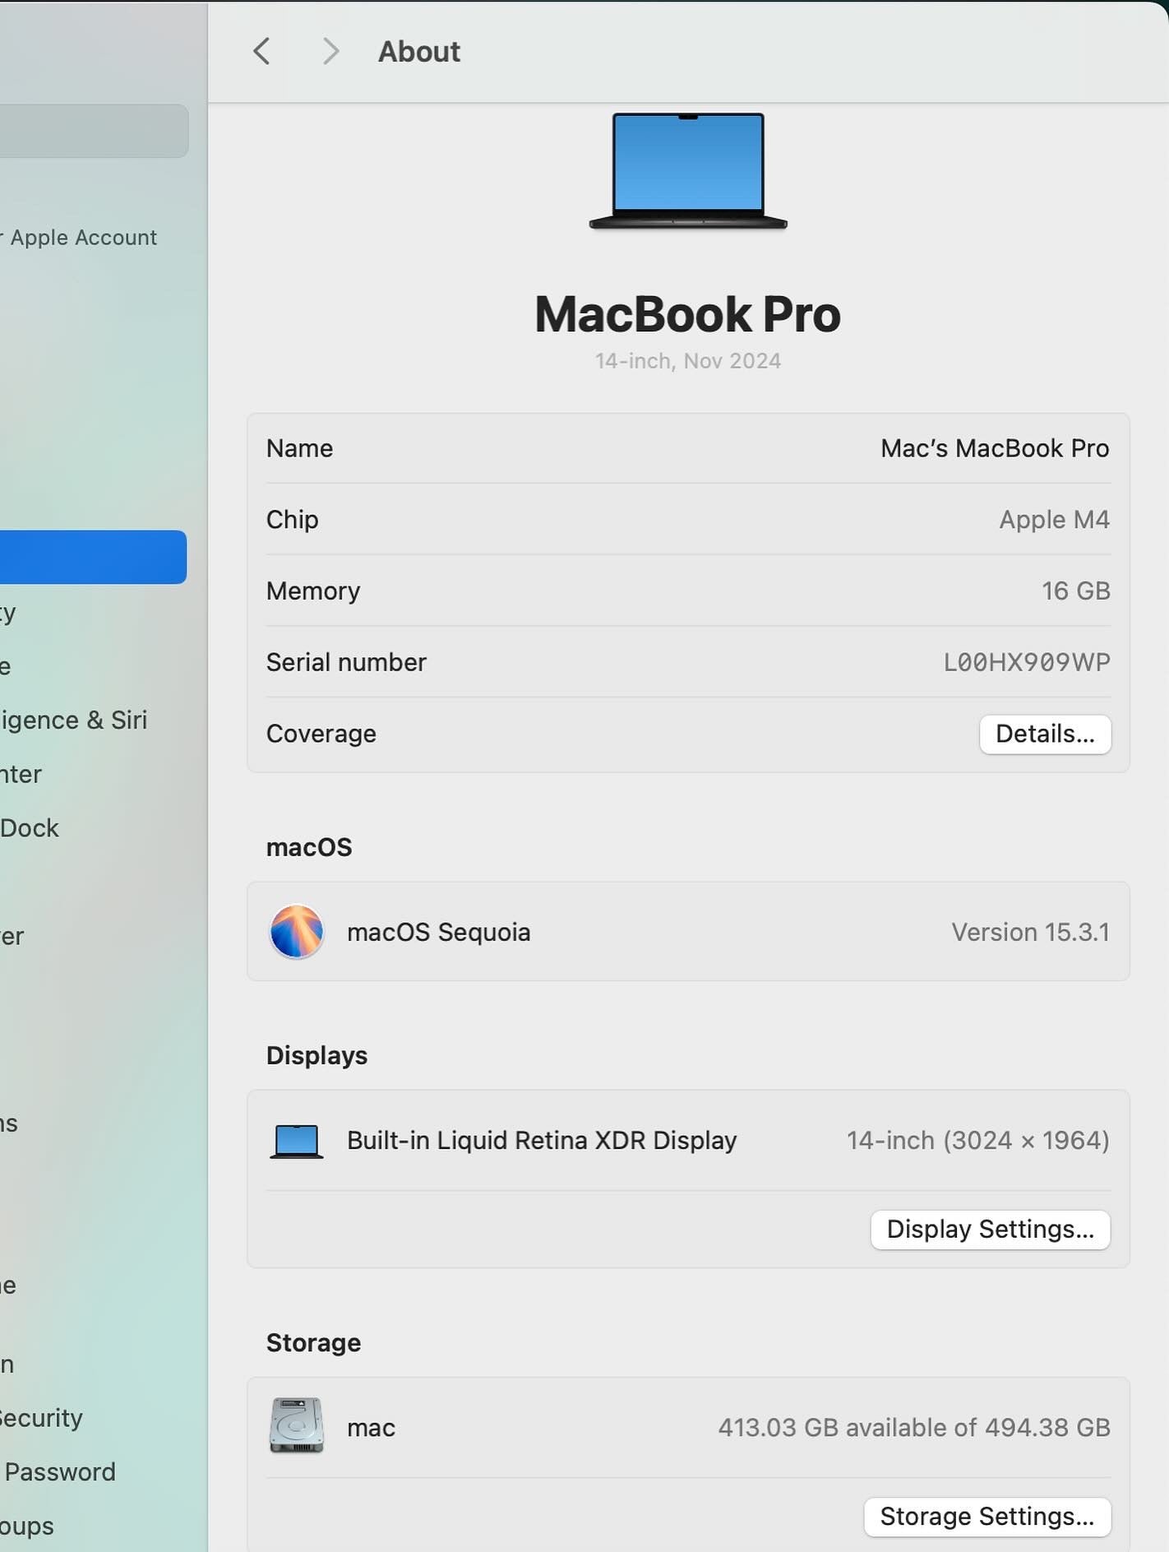Open the Security sidebar item
Image resolution: width=1169 pixels, height=1552 pixels.
41,1418
